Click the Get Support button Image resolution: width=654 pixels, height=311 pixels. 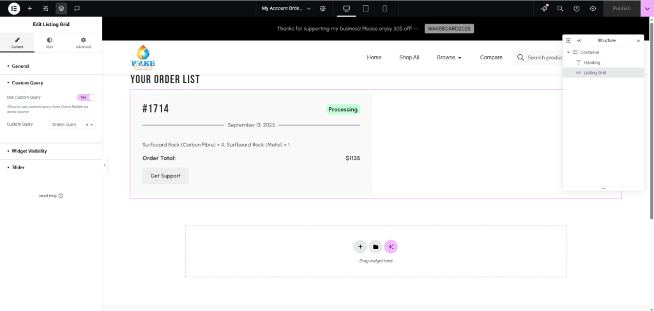(x=165, y=176)
